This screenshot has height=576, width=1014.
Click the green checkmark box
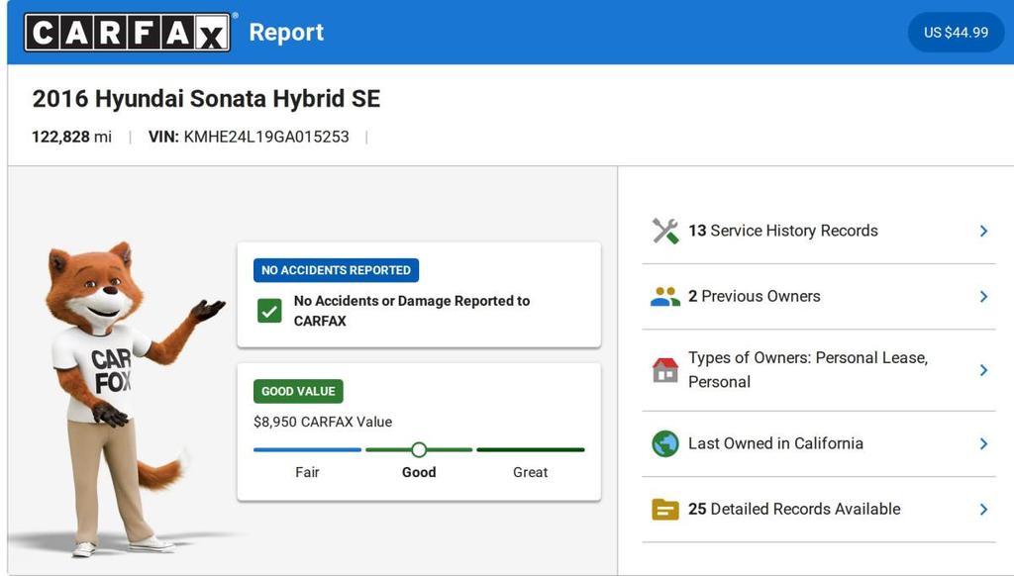[269, 311]
